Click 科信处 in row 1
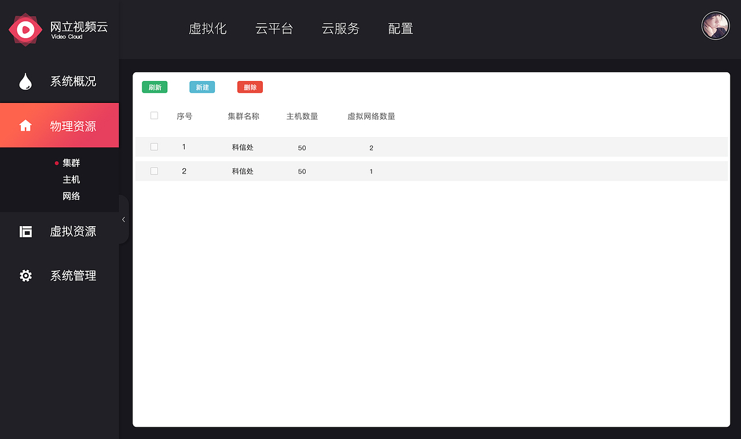Viewport: 741px width, 439px height. [x=243, y=147]
